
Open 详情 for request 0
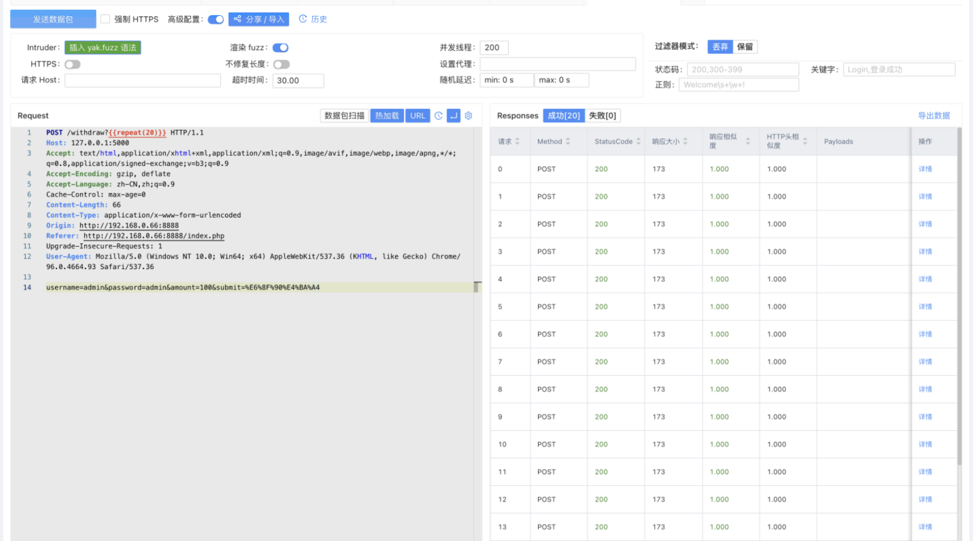point(925,169)
